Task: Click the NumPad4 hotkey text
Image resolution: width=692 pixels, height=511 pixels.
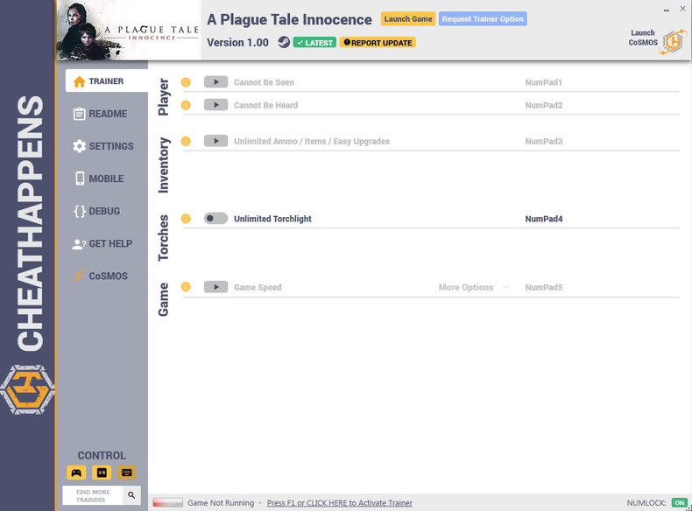Action: tap(544, 219)
